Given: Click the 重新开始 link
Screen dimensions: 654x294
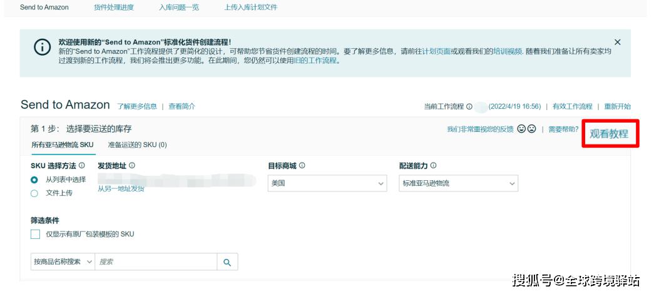Looking at the screenshot, I should 617,106.
